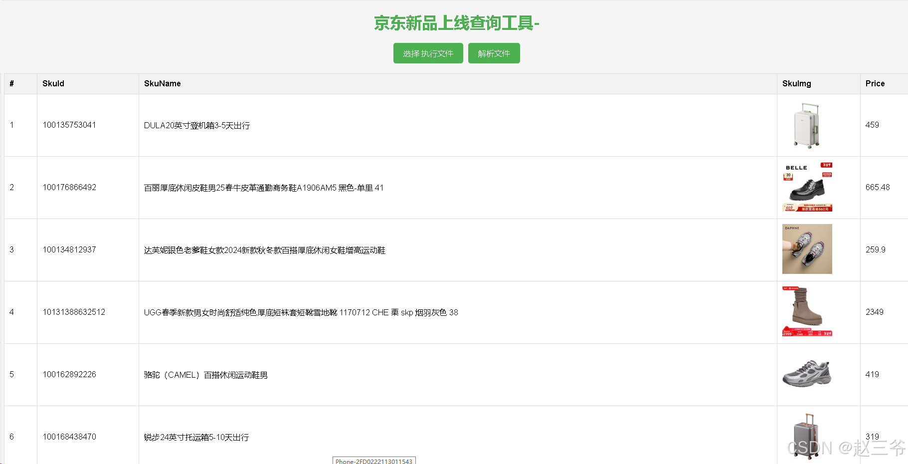
Task: Open the 锐步 suitcase thumbnail
Action: (807, 436)
